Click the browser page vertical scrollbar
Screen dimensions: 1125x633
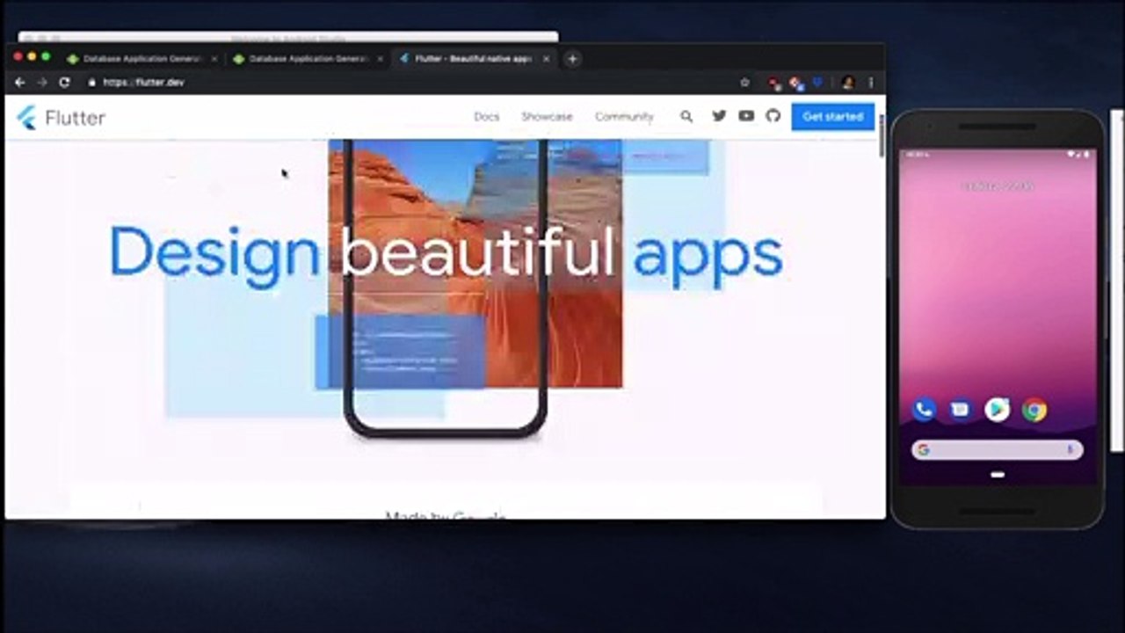(882, 135)
